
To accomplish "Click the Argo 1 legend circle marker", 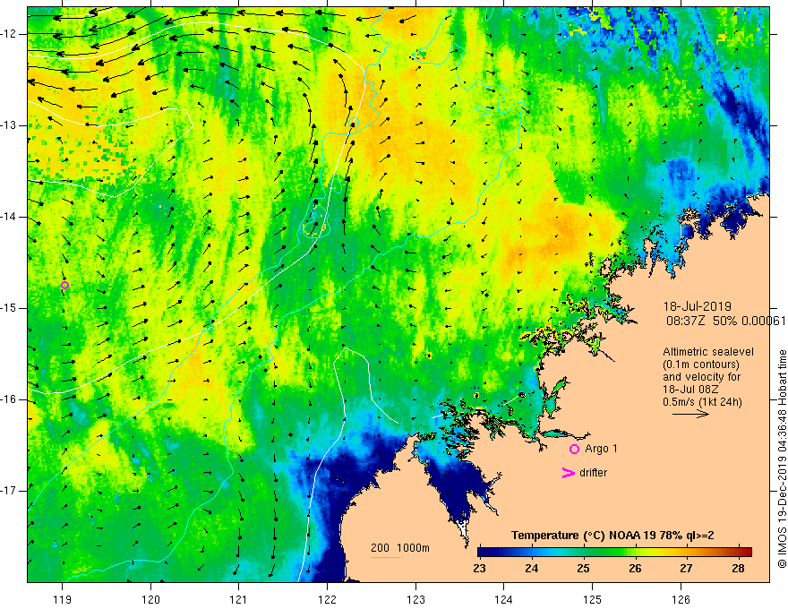I will 574,450.
